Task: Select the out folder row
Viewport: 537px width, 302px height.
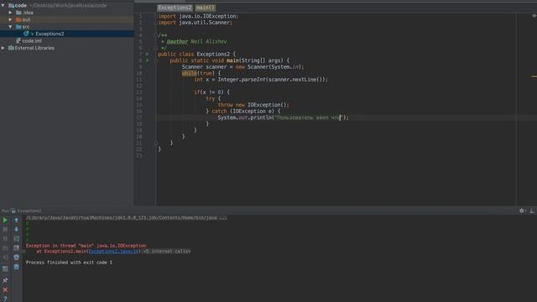Action: 67,19
